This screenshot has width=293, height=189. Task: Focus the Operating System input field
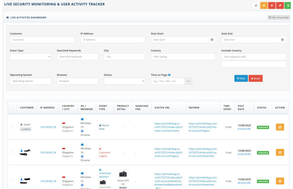click(x=31, y=81)
